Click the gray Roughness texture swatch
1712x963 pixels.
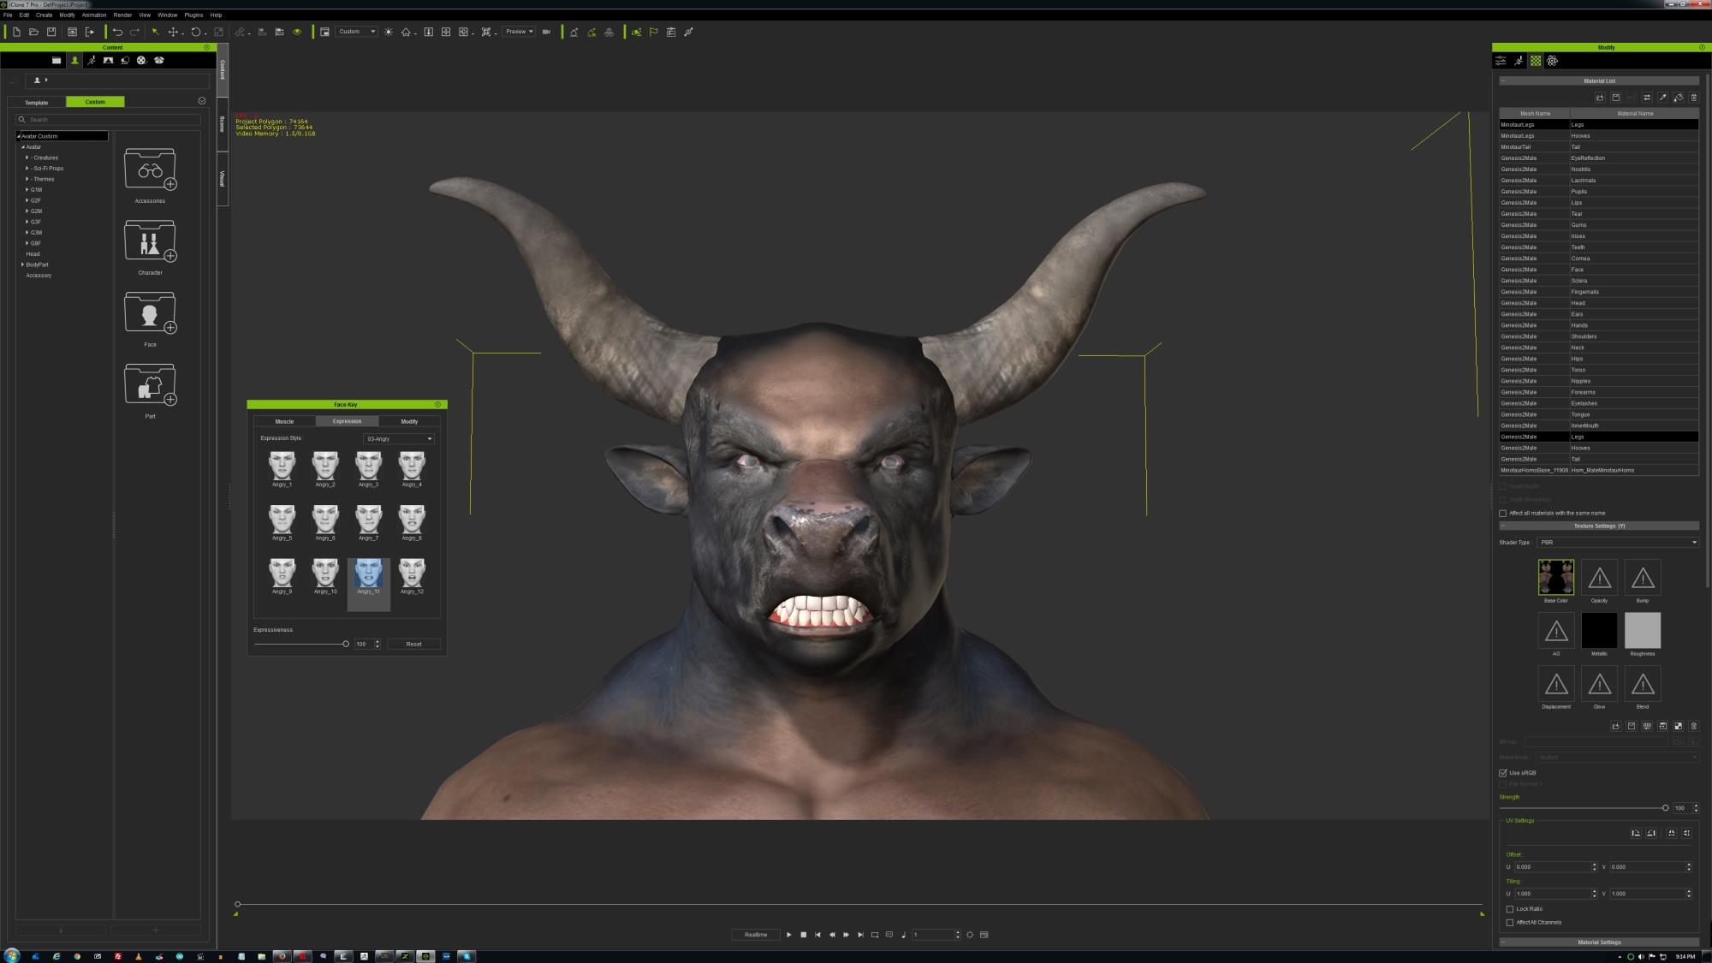point(1642,631)
